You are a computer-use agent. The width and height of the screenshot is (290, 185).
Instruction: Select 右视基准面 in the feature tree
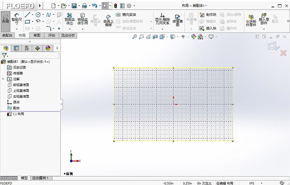point(18,96)
